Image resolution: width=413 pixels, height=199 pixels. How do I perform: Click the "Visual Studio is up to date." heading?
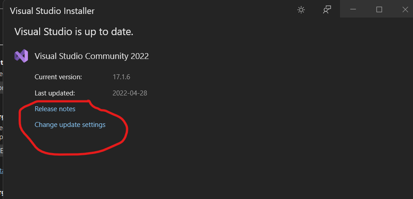pos(74,32)
